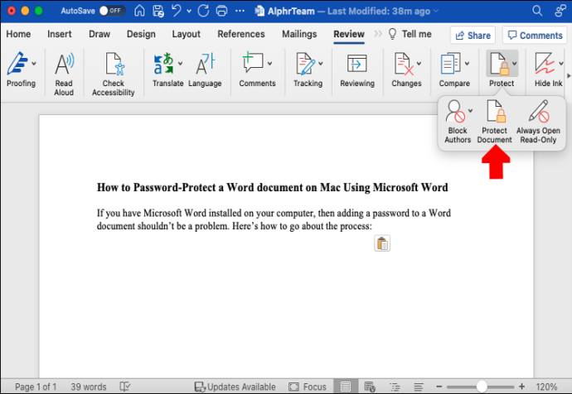Click the 120% zoom level
The width and height of the screenshot is (572, 394).
click(x=546, y=387)
